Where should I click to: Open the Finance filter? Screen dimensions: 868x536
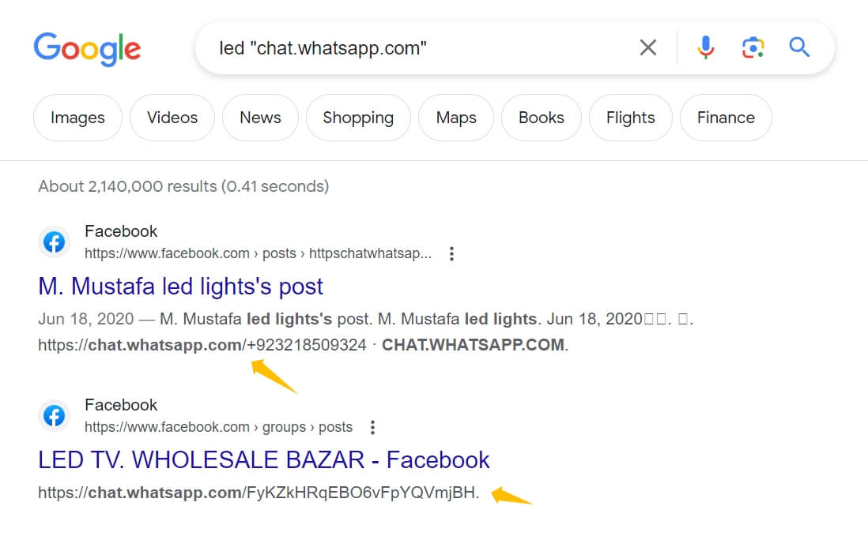726,118
